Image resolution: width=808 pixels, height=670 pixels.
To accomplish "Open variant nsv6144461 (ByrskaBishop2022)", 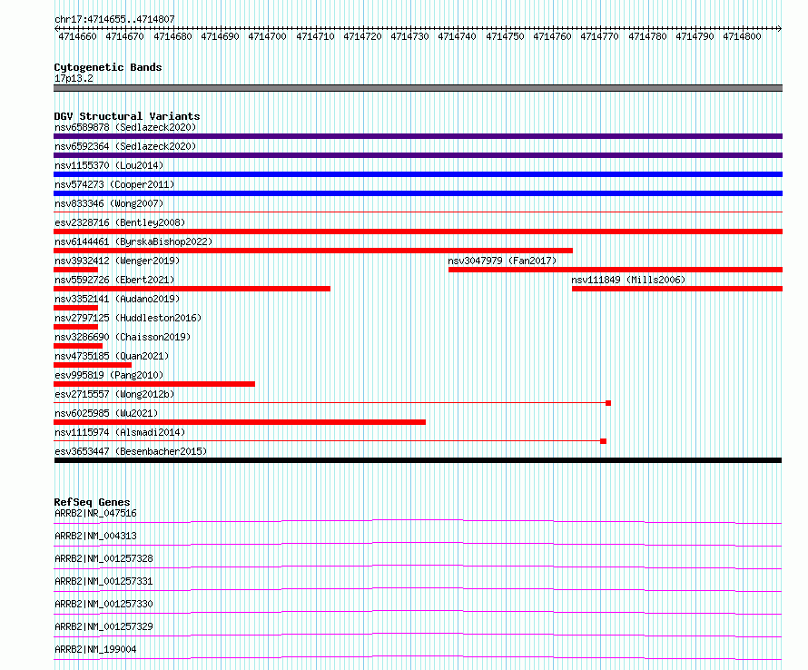I will pyautogui.click(x=133, y=241).
